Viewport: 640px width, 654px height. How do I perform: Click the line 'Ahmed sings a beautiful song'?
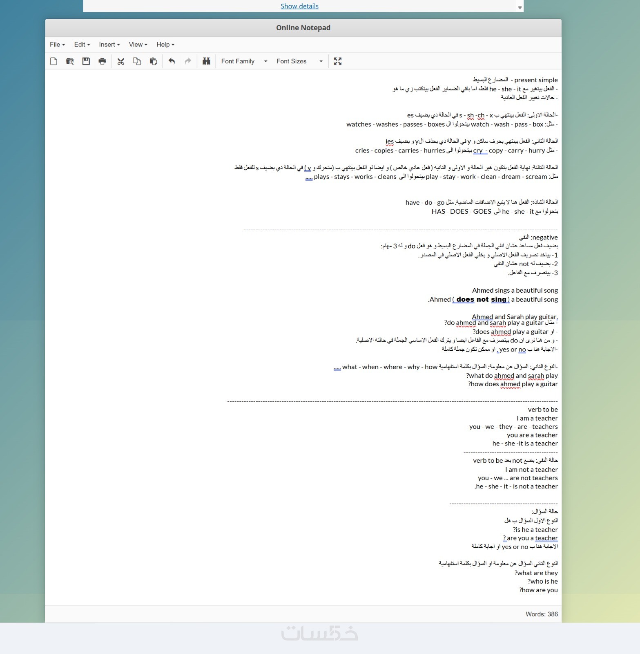(515, 290)
